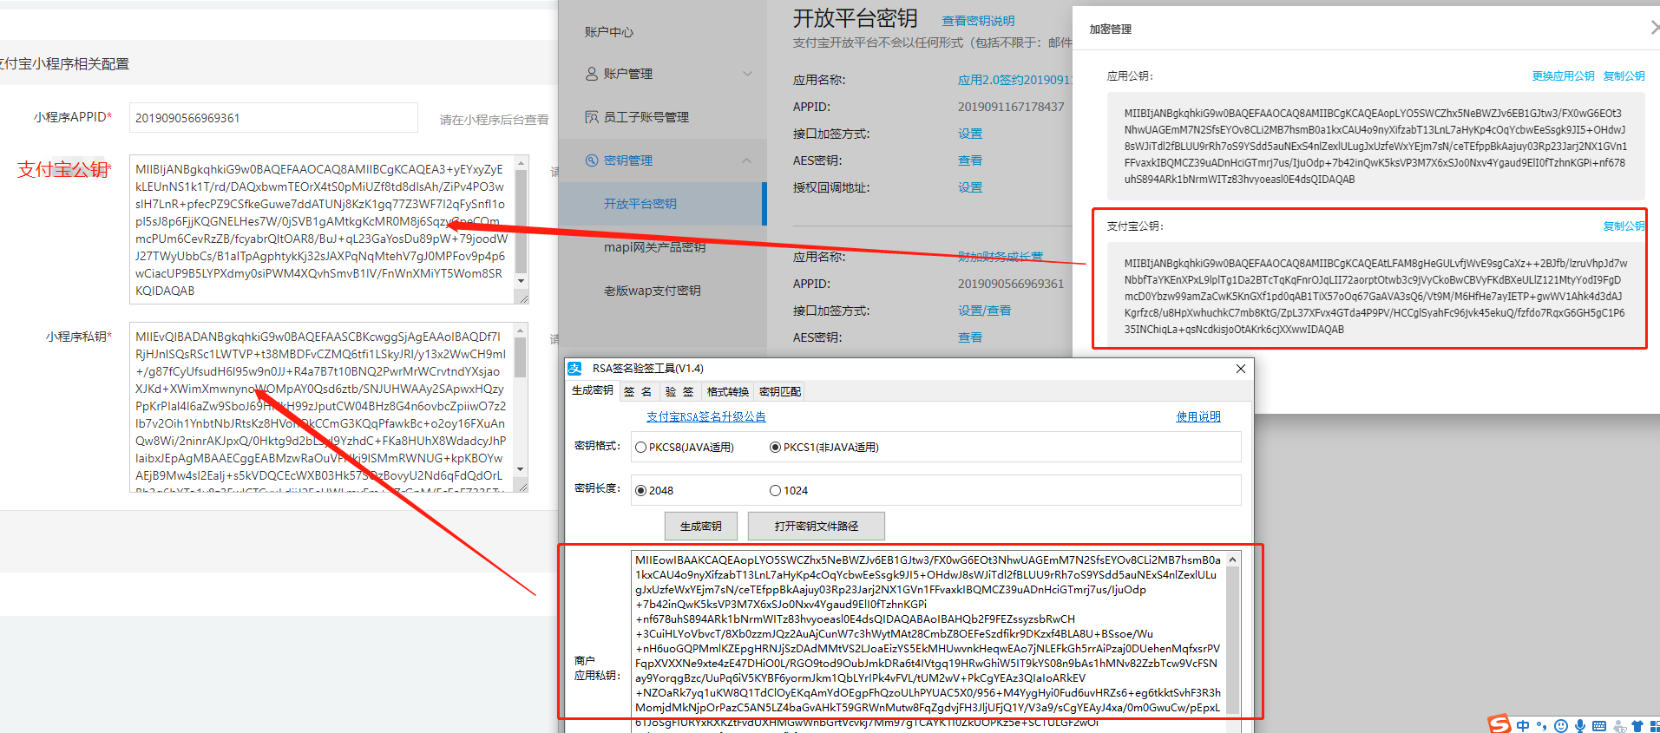
Task: Expand the 账户管理 chevron
Action: click(x=748, y=74)
